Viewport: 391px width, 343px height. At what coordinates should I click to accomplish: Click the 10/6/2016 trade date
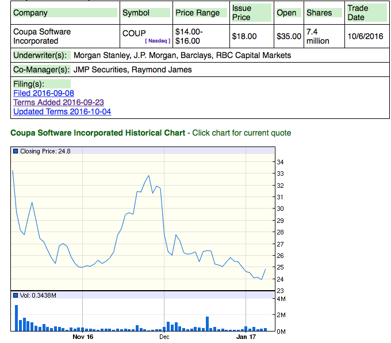tap(365, 36)
